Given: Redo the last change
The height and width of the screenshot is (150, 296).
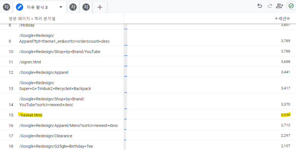Looking at the screenshot, I should click(x=270, y=6).
